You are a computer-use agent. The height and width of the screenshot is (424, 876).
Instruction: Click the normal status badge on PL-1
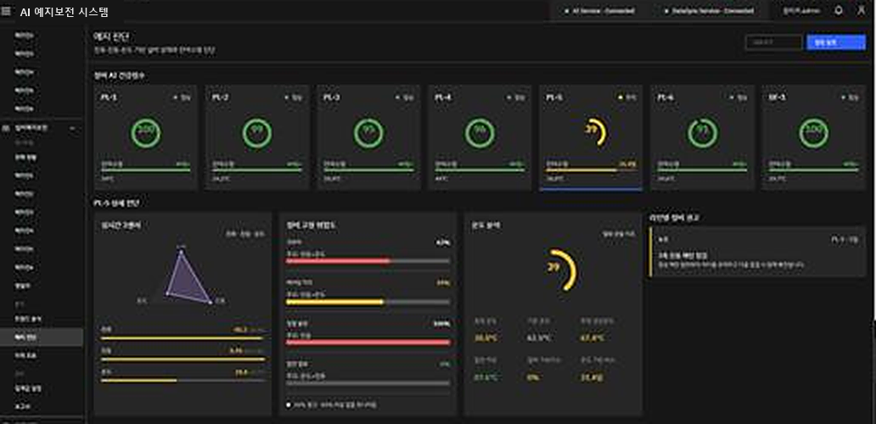[182, 97]
